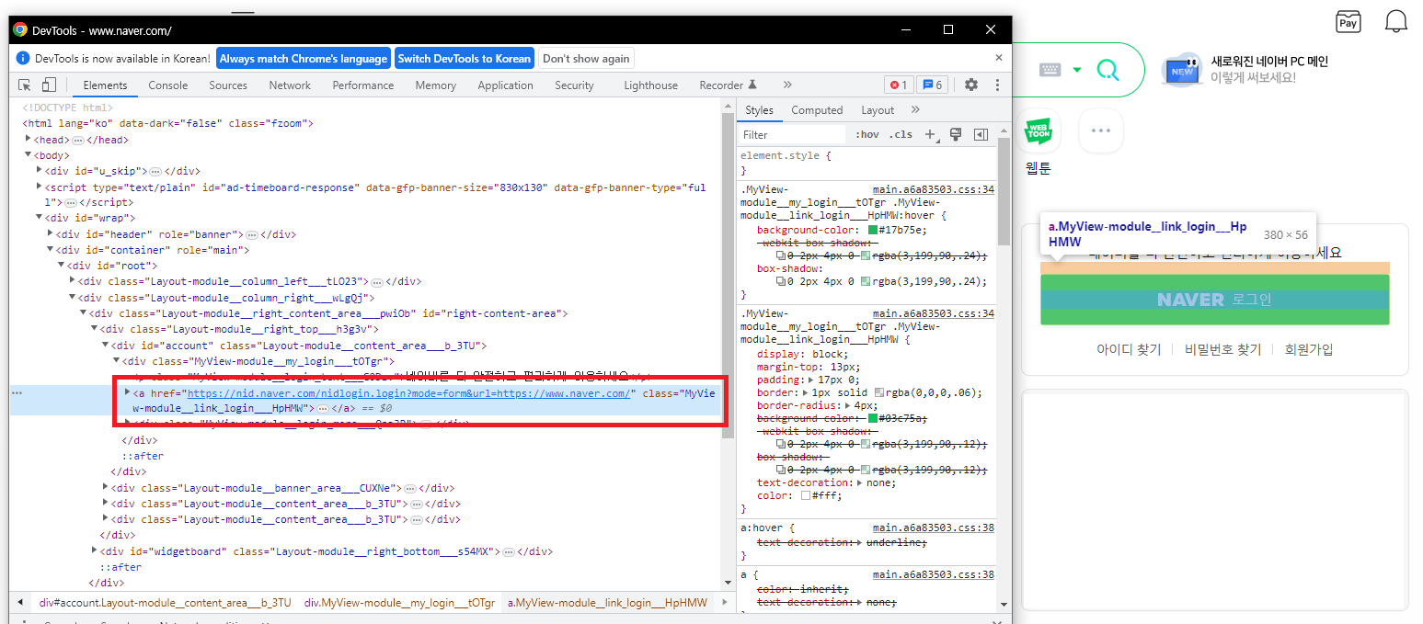The height and width of the screenshot is (624, 1423).
Task: Click the row actions ellipsis beside selected node
Action: 17,392
